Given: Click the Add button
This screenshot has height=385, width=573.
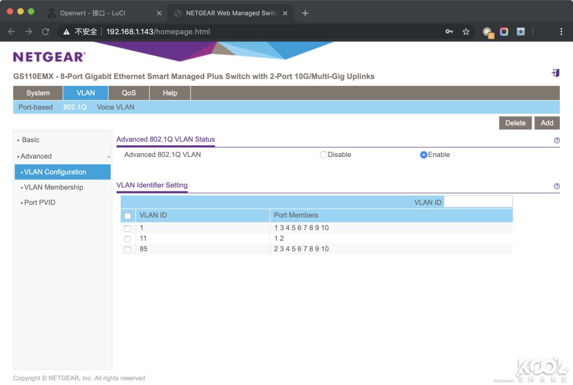Looking at the screenshot, I should [546, 123].
